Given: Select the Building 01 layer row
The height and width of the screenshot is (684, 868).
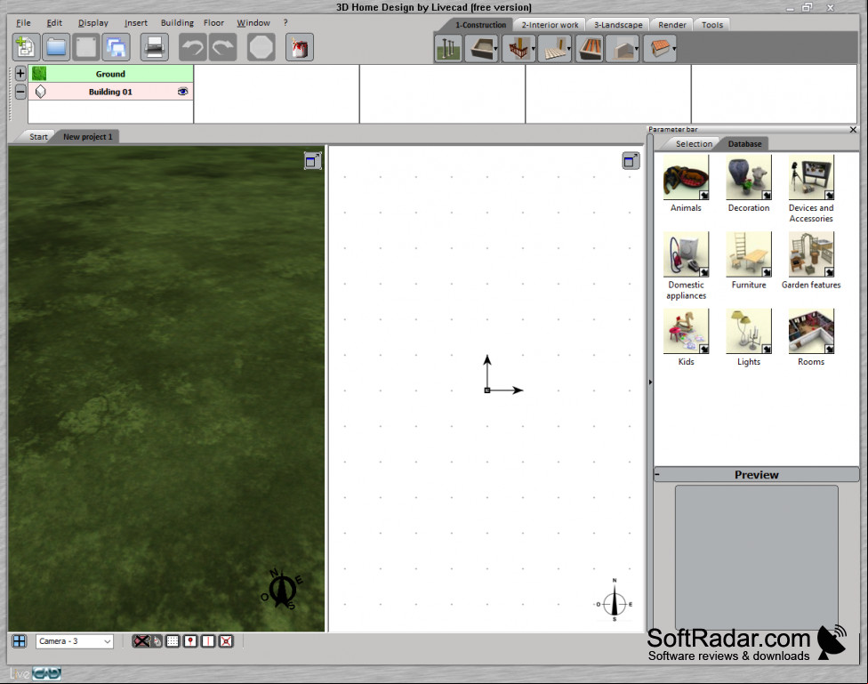Looking at the screenshot, I should pyautogui.click(x=110, y=92).
